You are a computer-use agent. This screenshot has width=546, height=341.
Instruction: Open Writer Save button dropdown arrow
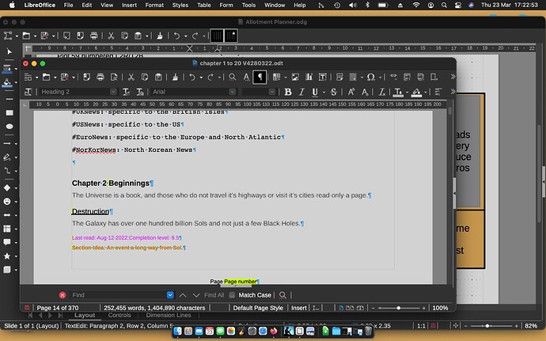(x=74, y=78)
